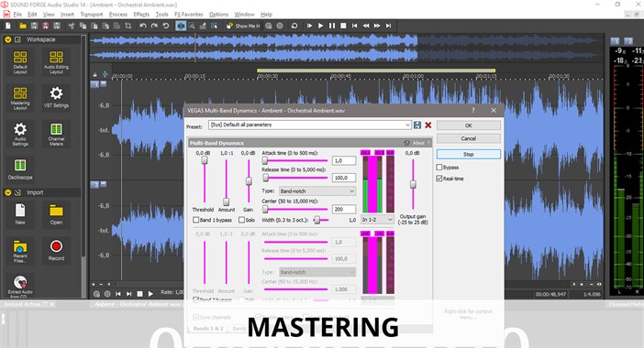Screen dimensions: 644x348
Task: Delete preset with the red X icon
Action: (x=428, y=125)
